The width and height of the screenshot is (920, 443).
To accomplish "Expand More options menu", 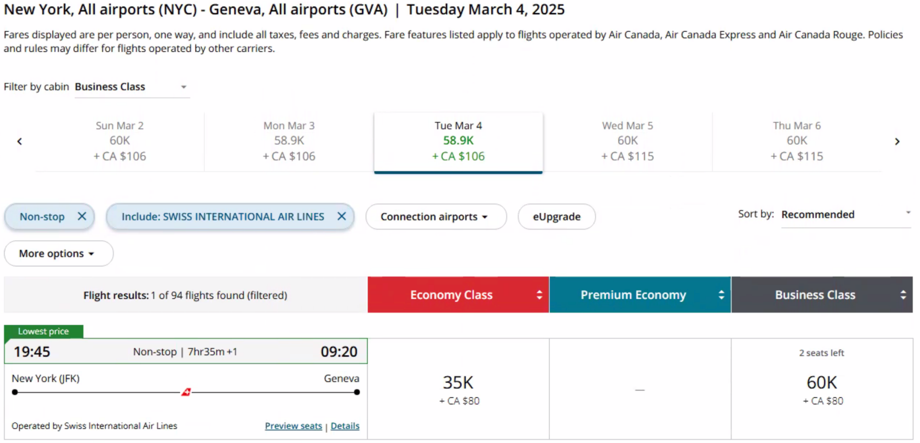I will click(x=58, y=254).
